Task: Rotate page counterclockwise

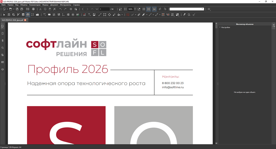Action: [x=160, y=9]
